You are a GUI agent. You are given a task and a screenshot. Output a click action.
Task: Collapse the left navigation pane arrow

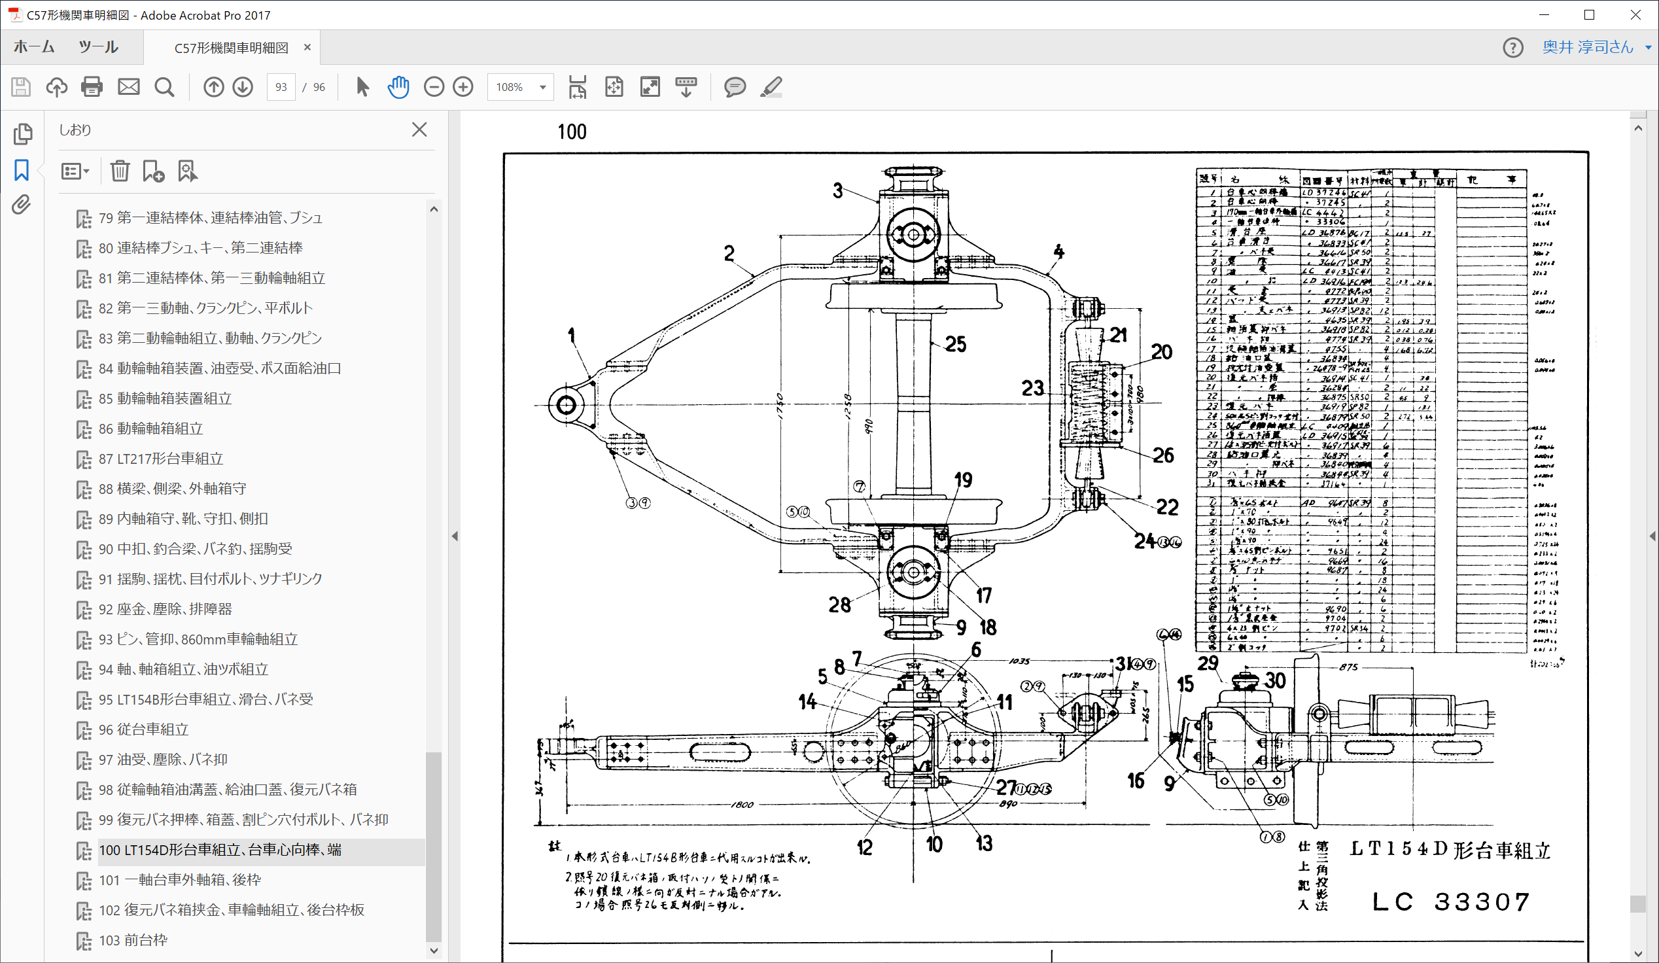[x=455, y=536]
